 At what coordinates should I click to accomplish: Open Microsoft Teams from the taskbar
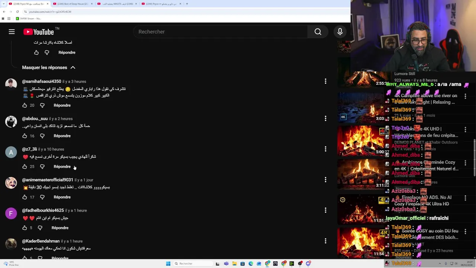[x=226, y=264]
